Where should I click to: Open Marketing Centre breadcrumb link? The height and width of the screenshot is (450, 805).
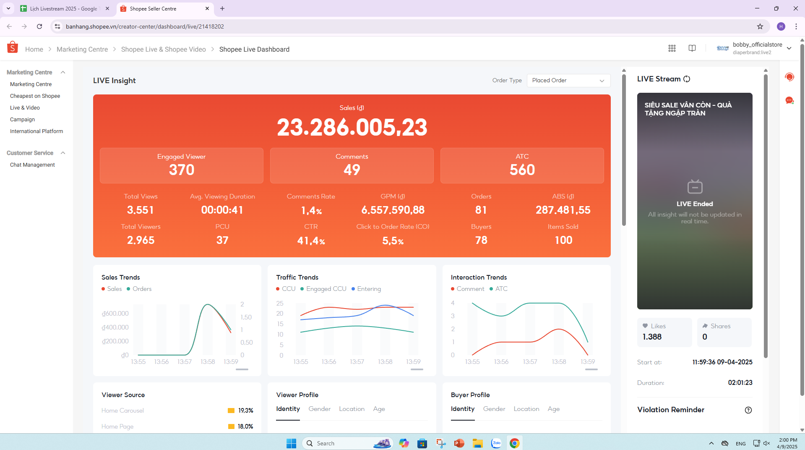pyautogui.click(x=82, y=49)
